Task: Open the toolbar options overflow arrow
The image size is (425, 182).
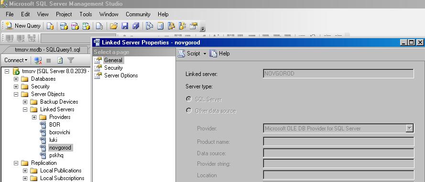Action: [203, 29]
